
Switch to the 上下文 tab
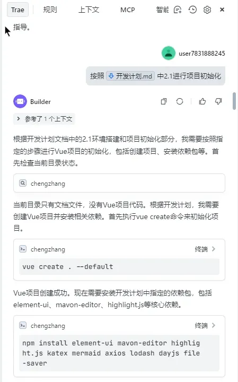[89, 10]
